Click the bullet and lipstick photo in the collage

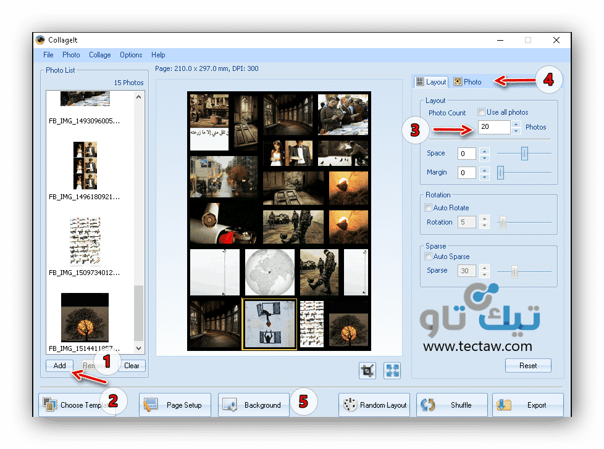tap(224, 223)
